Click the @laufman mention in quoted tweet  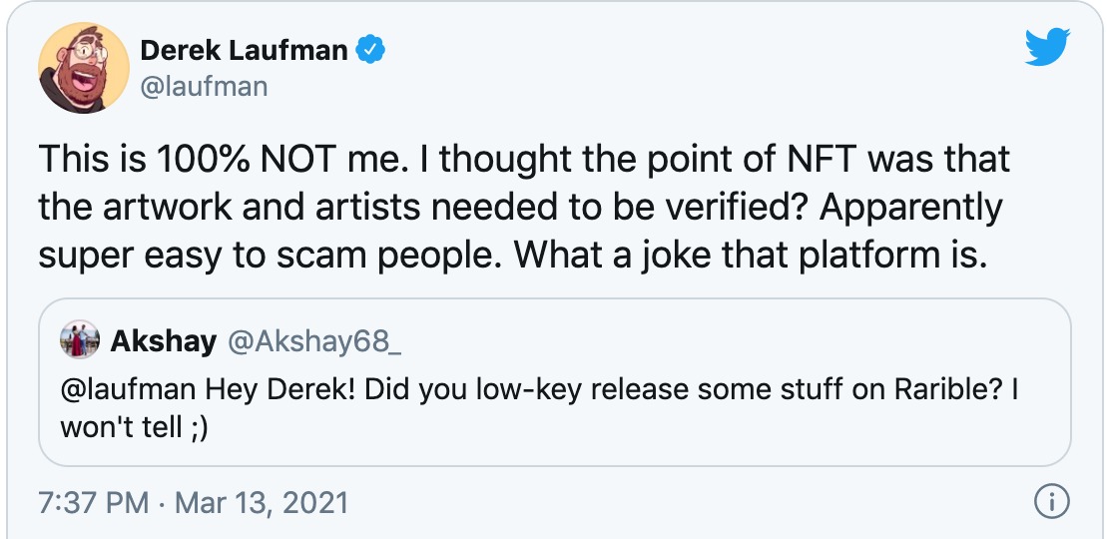[x=130, y=390]
